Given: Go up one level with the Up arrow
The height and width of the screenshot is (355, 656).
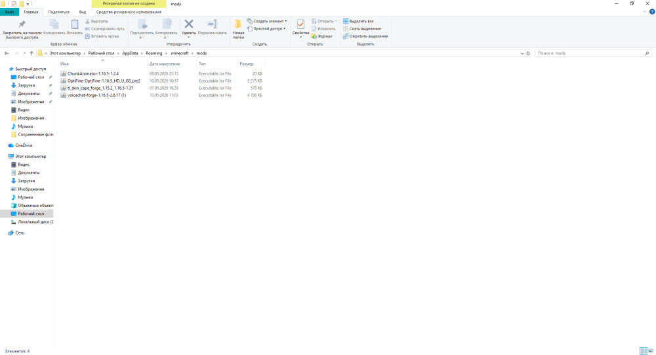Looking at the screenshot, I should pos(31,54).
